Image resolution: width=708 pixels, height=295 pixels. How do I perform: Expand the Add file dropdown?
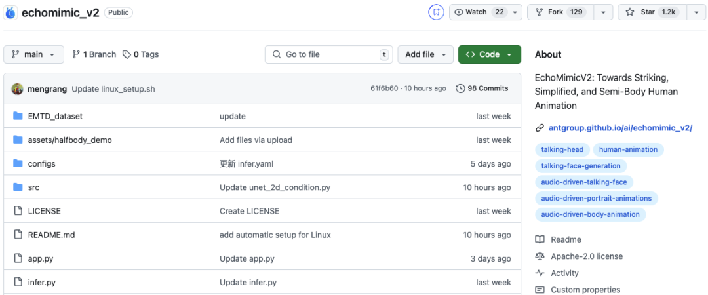click(426, 54)
